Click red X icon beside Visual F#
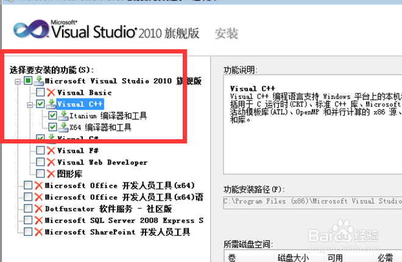This screenshot has height=262, width=402. 51,150
